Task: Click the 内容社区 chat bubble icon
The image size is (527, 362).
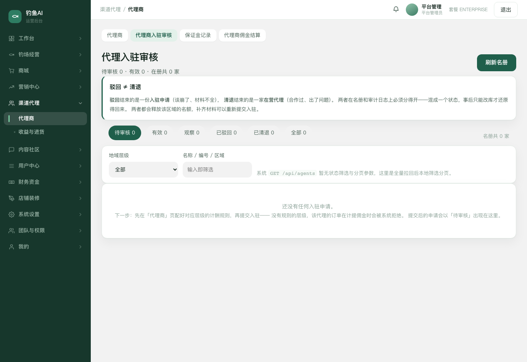Action: pos(12,150)
